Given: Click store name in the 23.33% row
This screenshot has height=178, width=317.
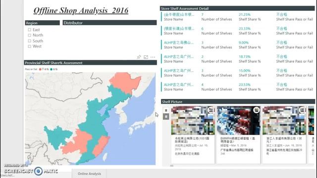Looking at the screenshot, I should pos(179,29).
